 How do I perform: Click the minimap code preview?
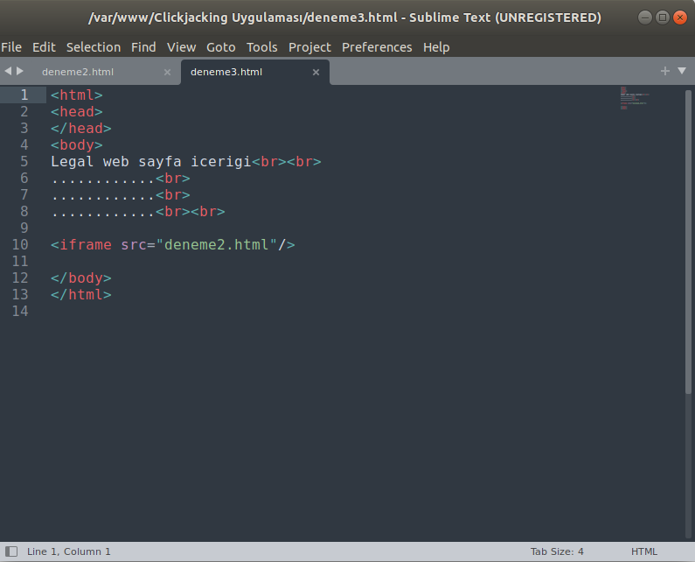point(635,98)
